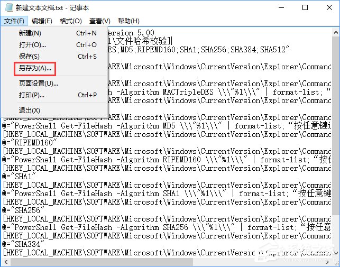Click the PowerShell Get-FileHash SHA256 line
Image resolution: width=340 pixels, height=267 pixels.
click(x=167, y=227)
